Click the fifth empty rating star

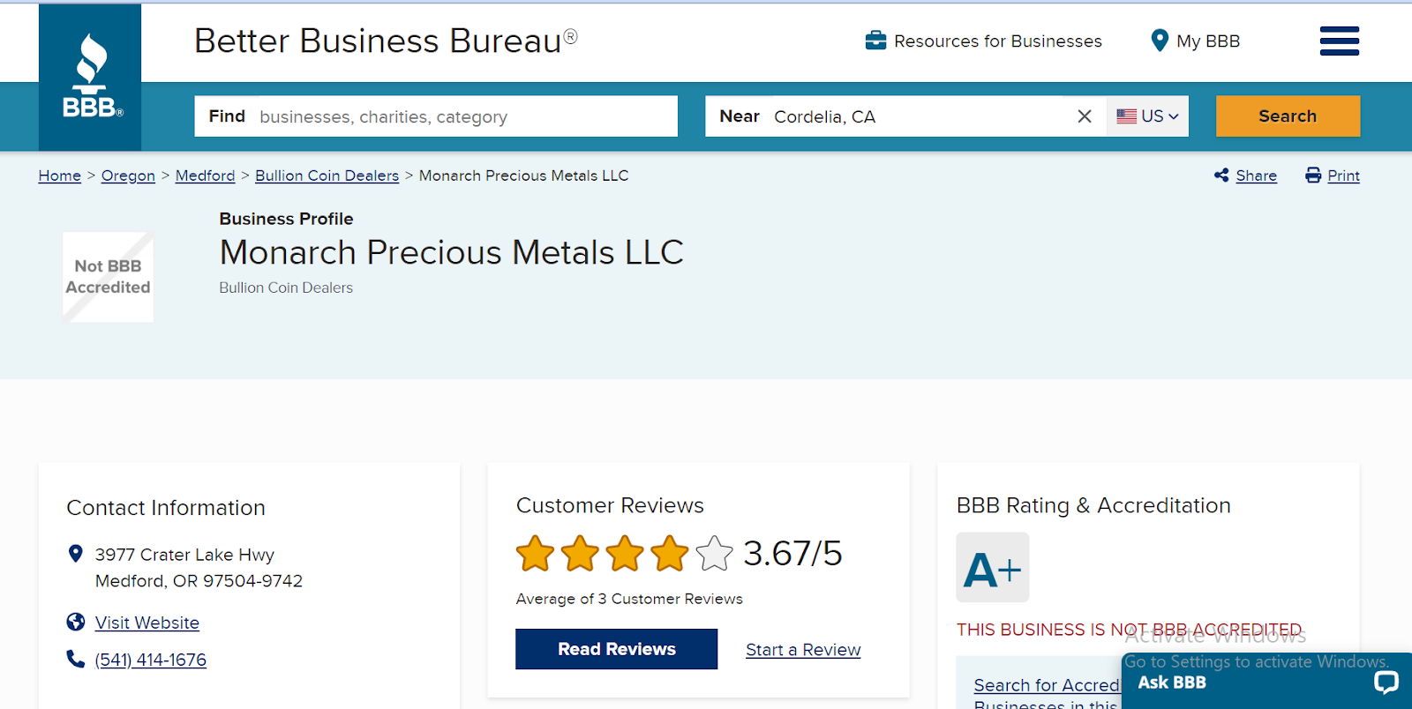click(714, 554)
